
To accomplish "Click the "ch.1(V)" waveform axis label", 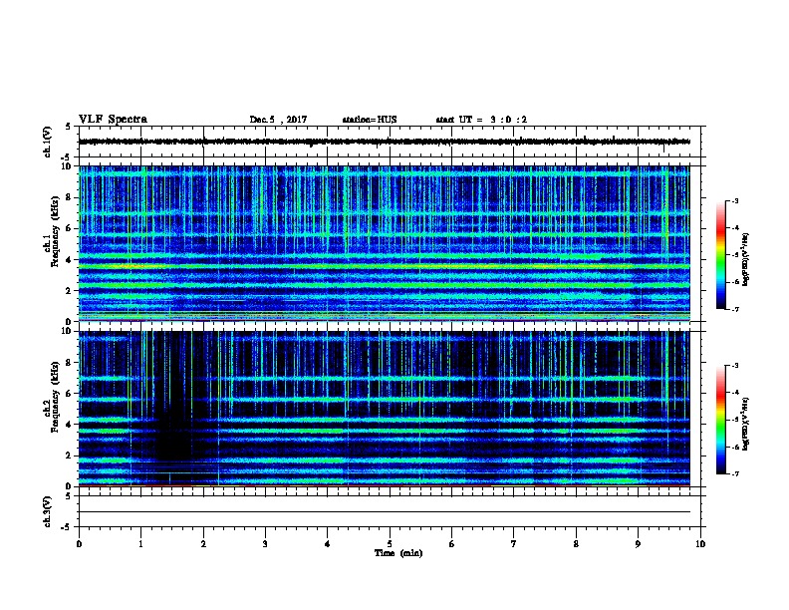I will tap(47, 142).
